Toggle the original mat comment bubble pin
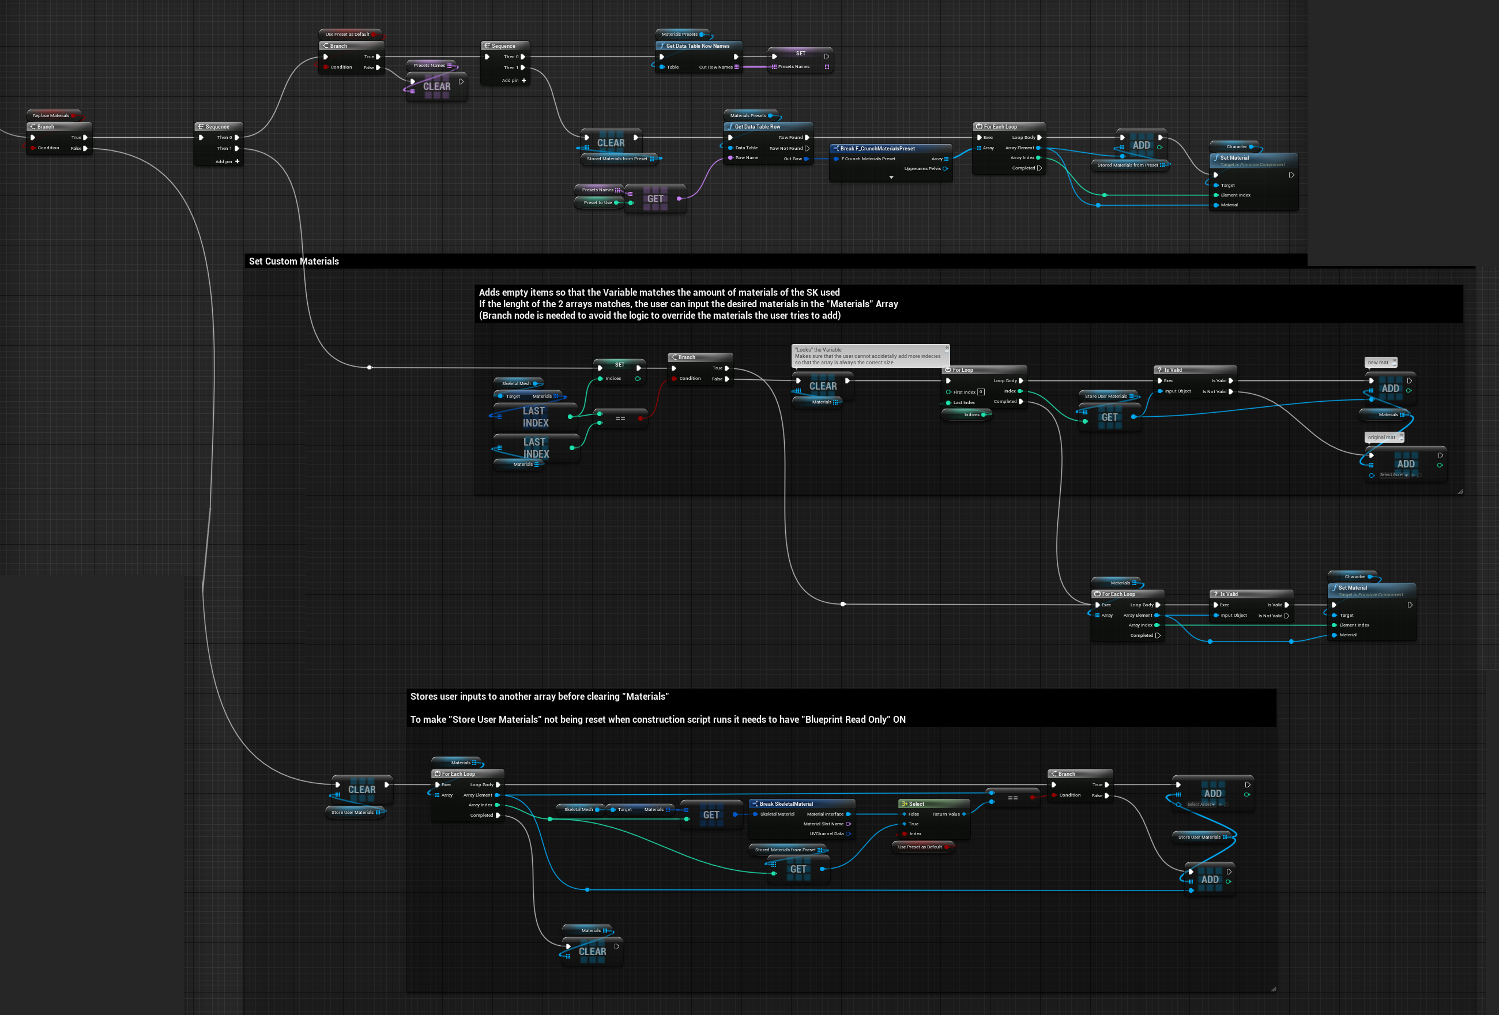Screen dimensions: 1499x1015 [1402, 435]
